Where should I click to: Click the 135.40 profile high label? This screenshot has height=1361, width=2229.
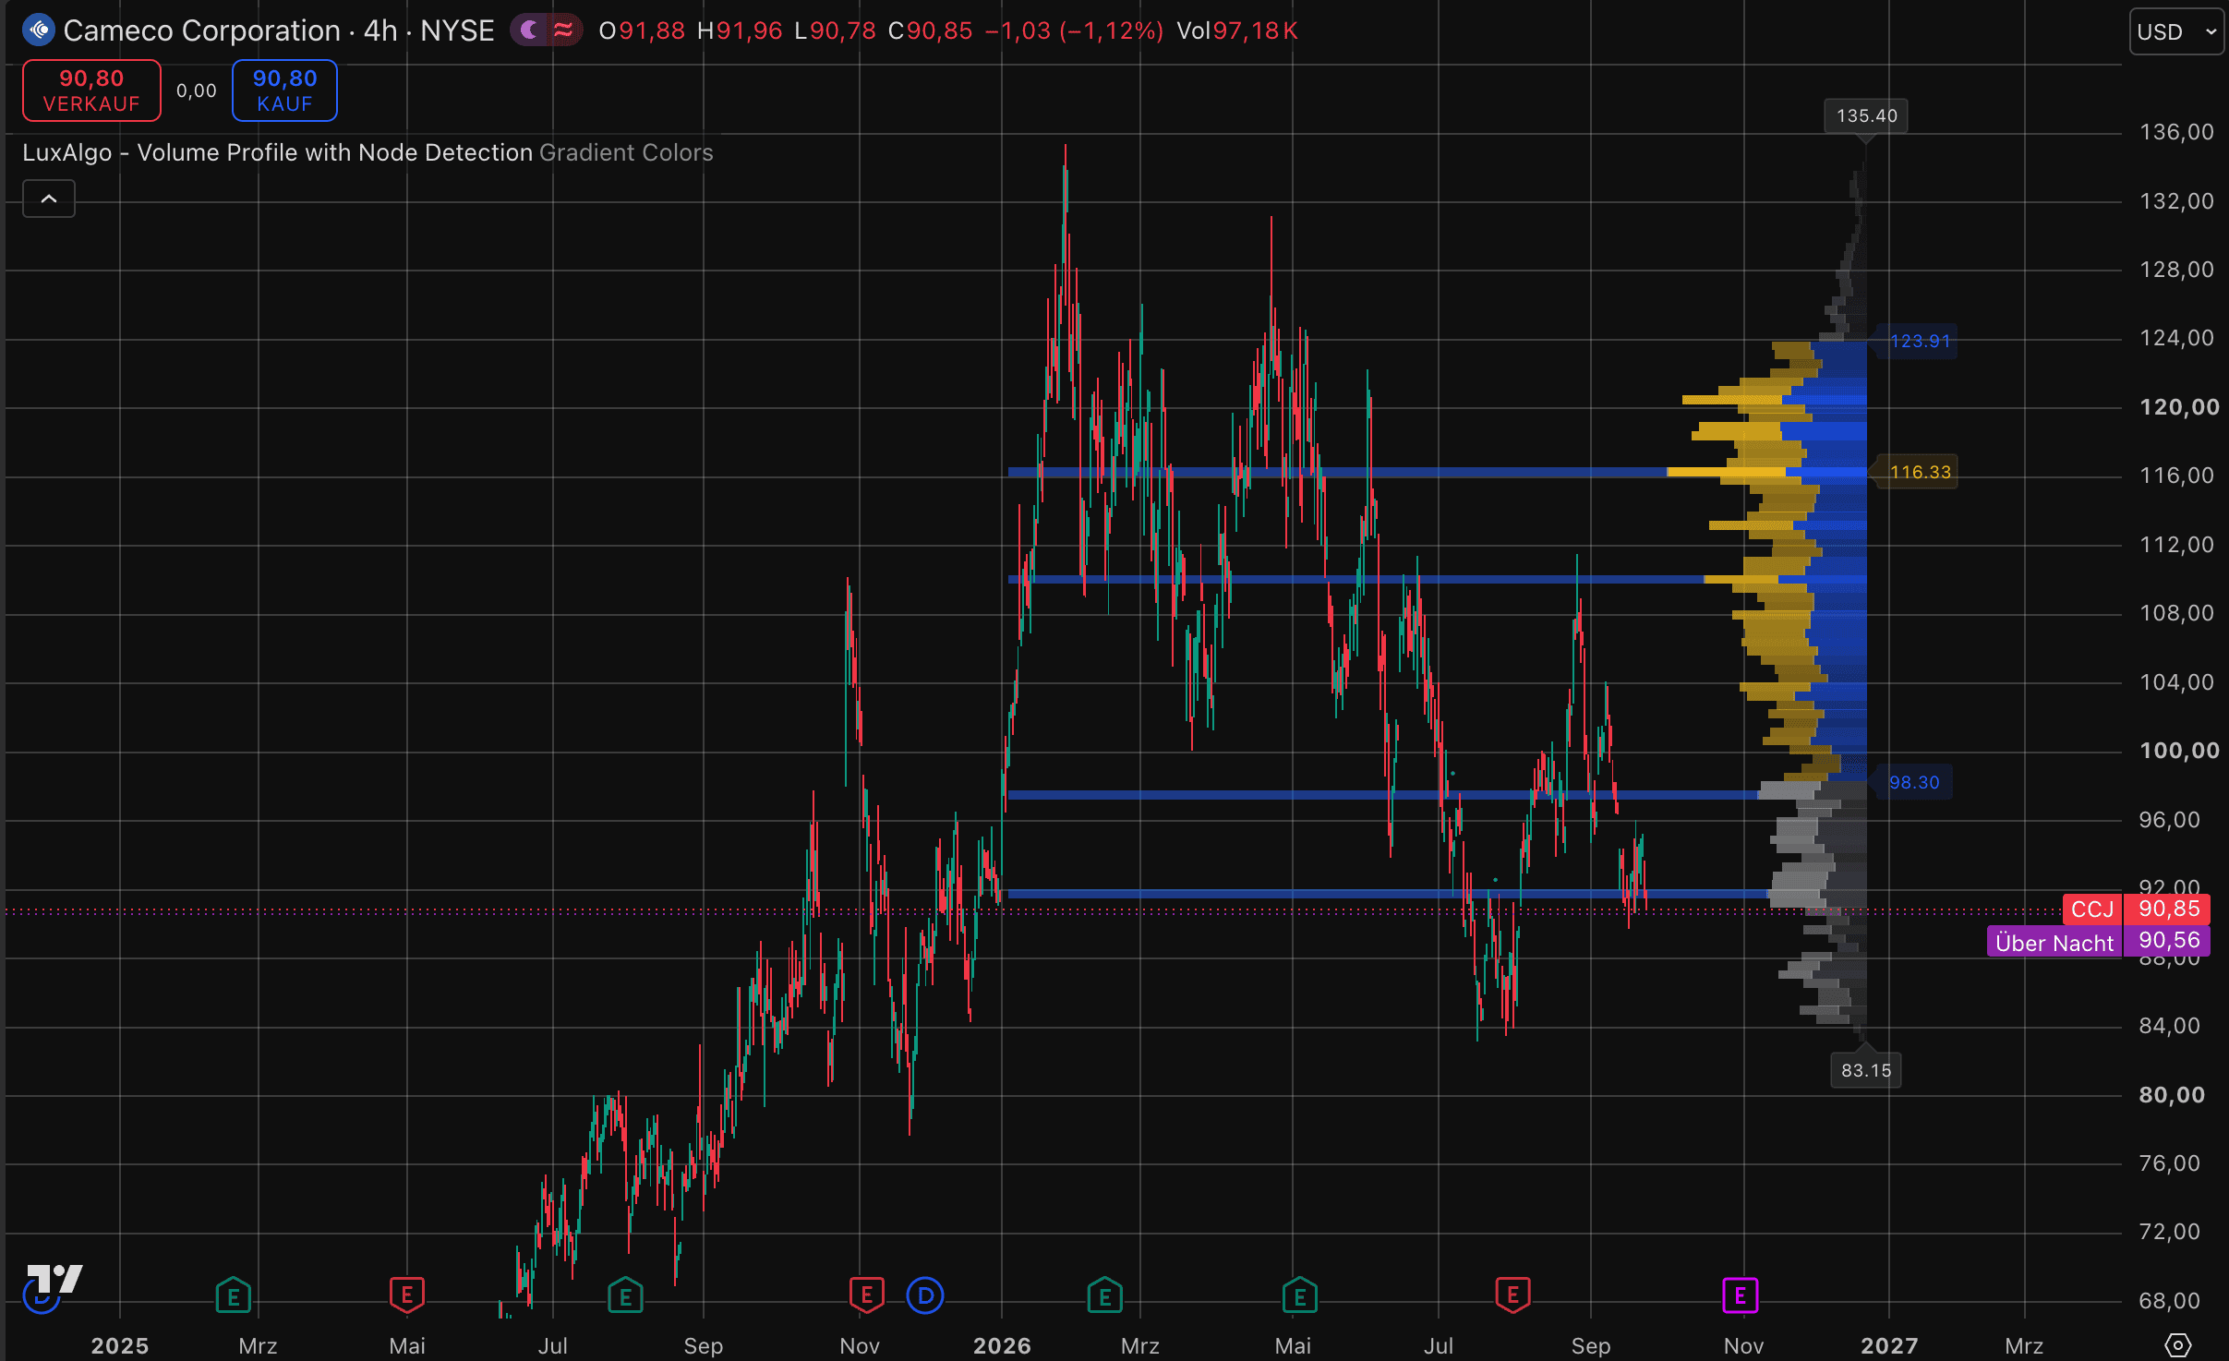click(x=1866, y=116)
